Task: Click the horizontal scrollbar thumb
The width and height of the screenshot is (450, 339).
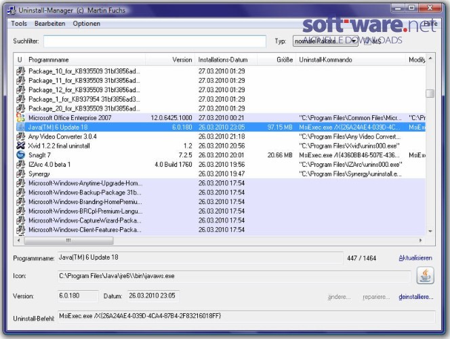Action: [68, 241]
